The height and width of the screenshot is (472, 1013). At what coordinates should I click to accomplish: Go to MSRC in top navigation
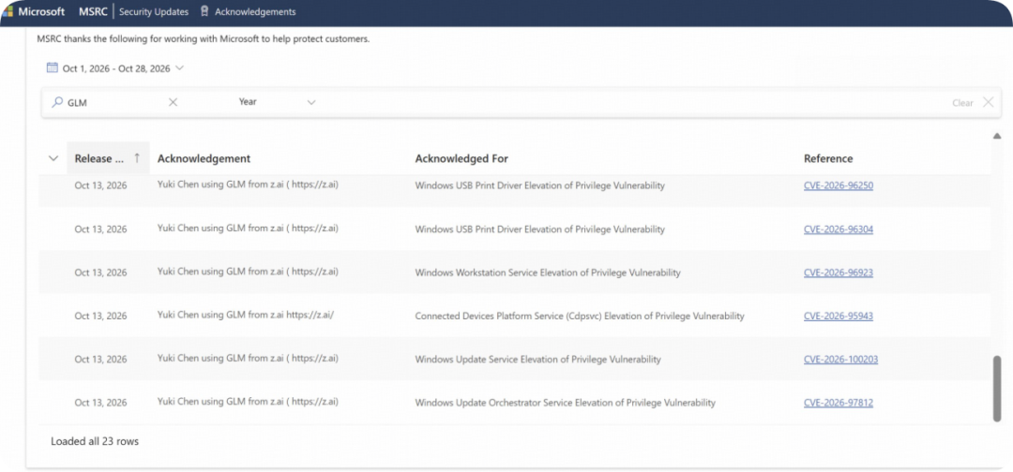tap(93, 11)
